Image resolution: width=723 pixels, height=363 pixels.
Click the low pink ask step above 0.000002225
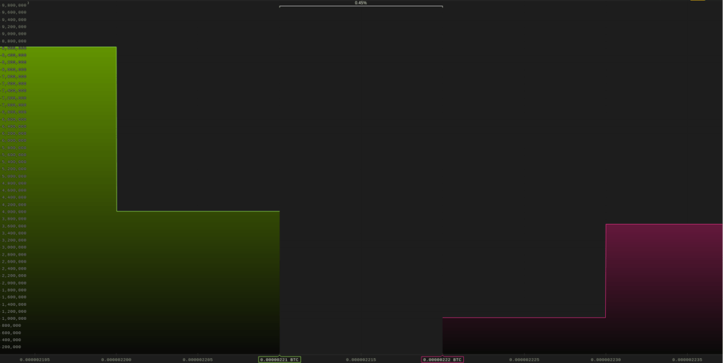tap(524, 335)
